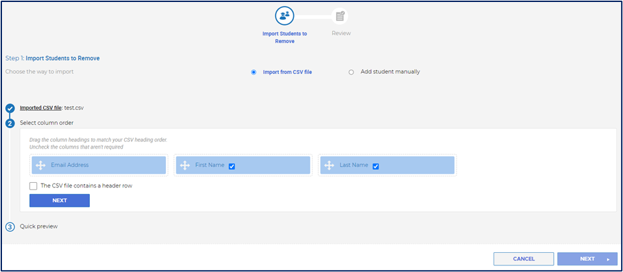
Task: Click the step 2 circle indicator
Action: pyautogui.click(x=11, y=123)
